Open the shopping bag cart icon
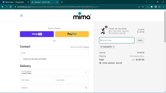This screenshot has height=93, width=166. [x=21, y=16]
